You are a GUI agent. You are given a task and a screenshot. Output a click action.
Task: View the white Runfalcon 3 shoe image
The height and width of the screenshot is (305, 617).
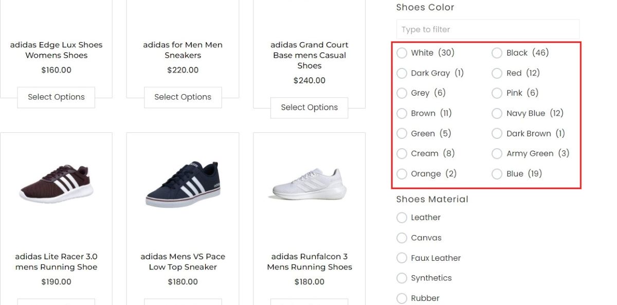click(309, 184)
